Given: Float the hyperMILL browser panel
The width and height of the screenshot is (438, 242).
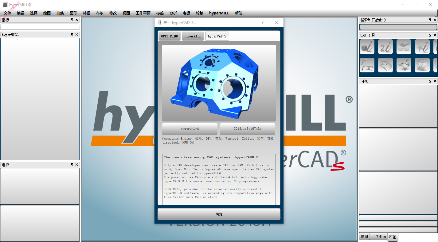Looking at the screenshot, I should point(72,35).
